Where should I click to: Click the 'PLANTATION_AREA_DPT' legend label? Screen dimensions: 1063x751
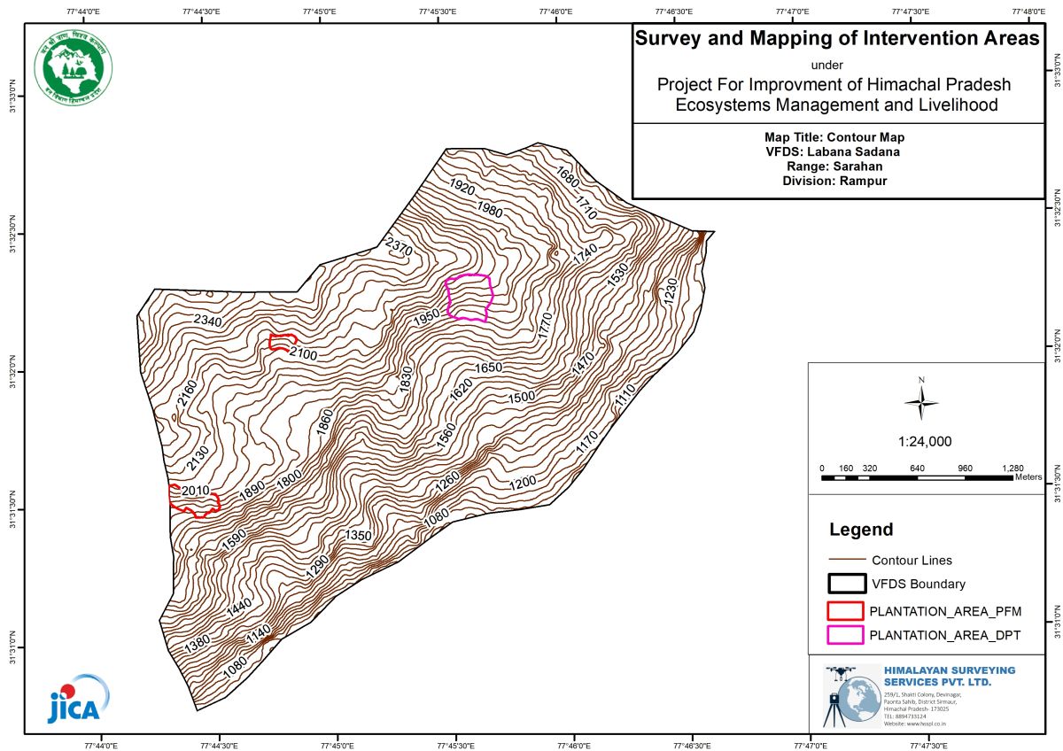(945, 635)
